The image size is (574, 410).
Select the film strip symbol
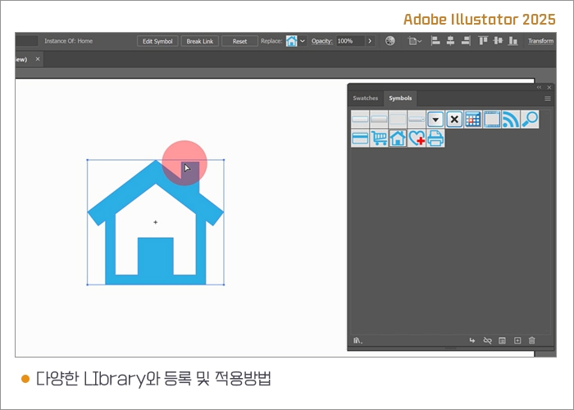tap(492, 120)
